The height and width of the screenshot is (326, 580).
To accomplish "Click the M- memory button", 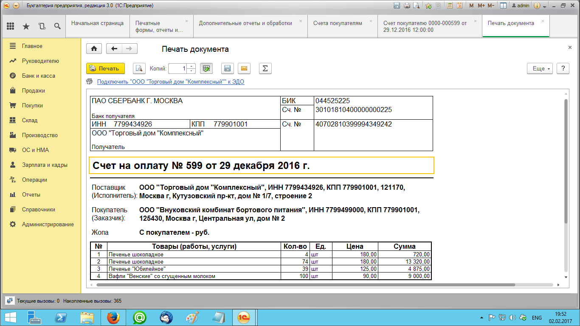I will (x=491, y=6).
